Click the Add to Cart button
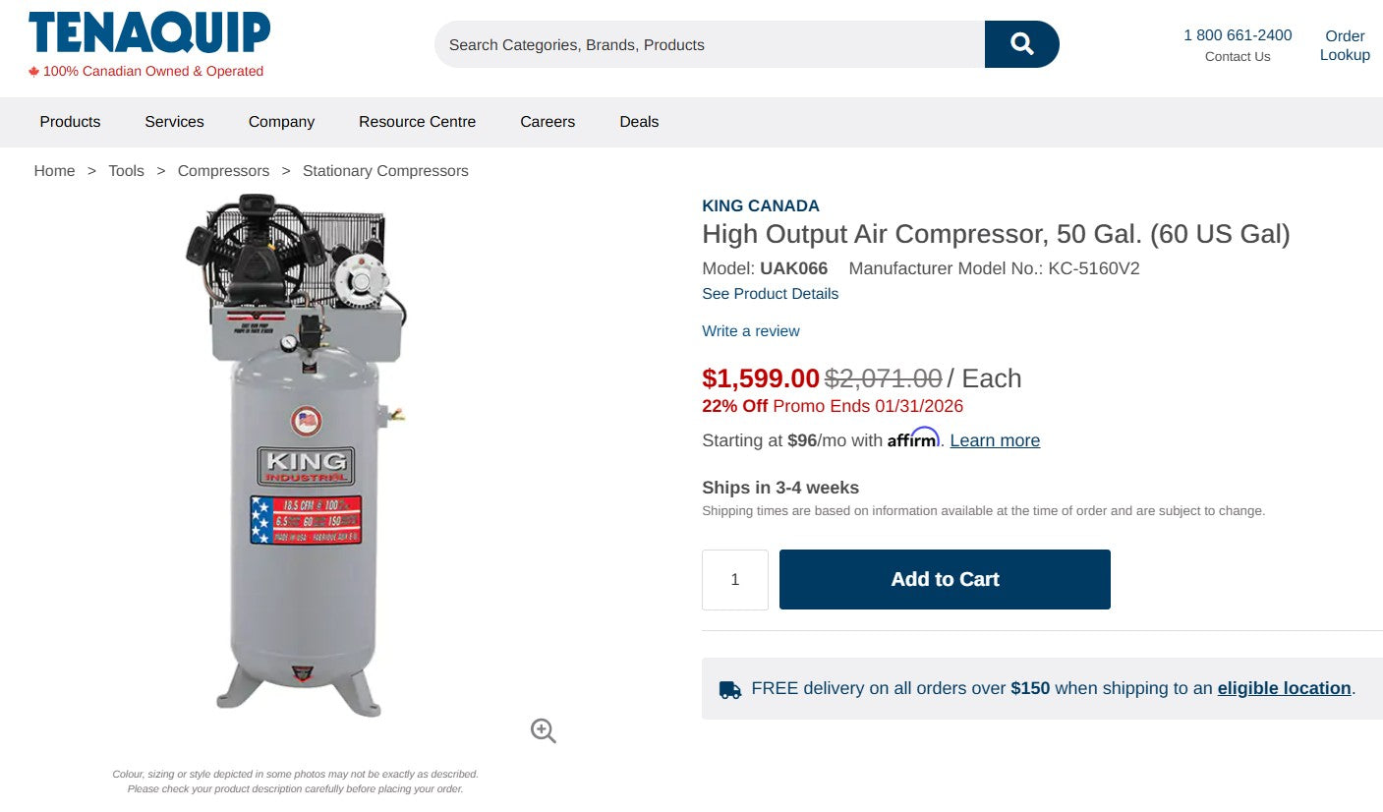Viewport: 1383px width, 812px height. (x=944, y=579)
